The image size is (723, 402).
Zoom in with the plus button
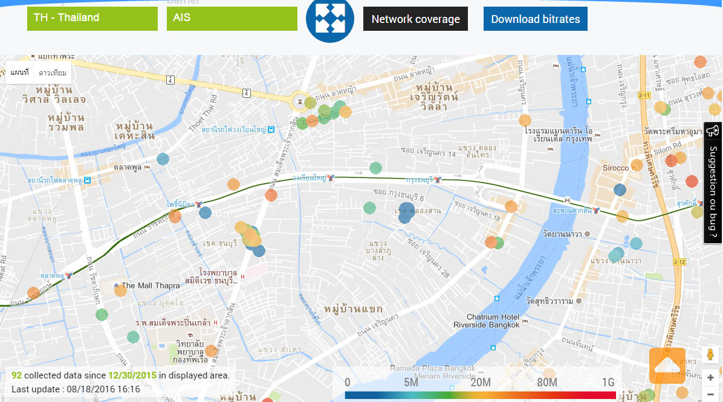click(x=710, y=378)
